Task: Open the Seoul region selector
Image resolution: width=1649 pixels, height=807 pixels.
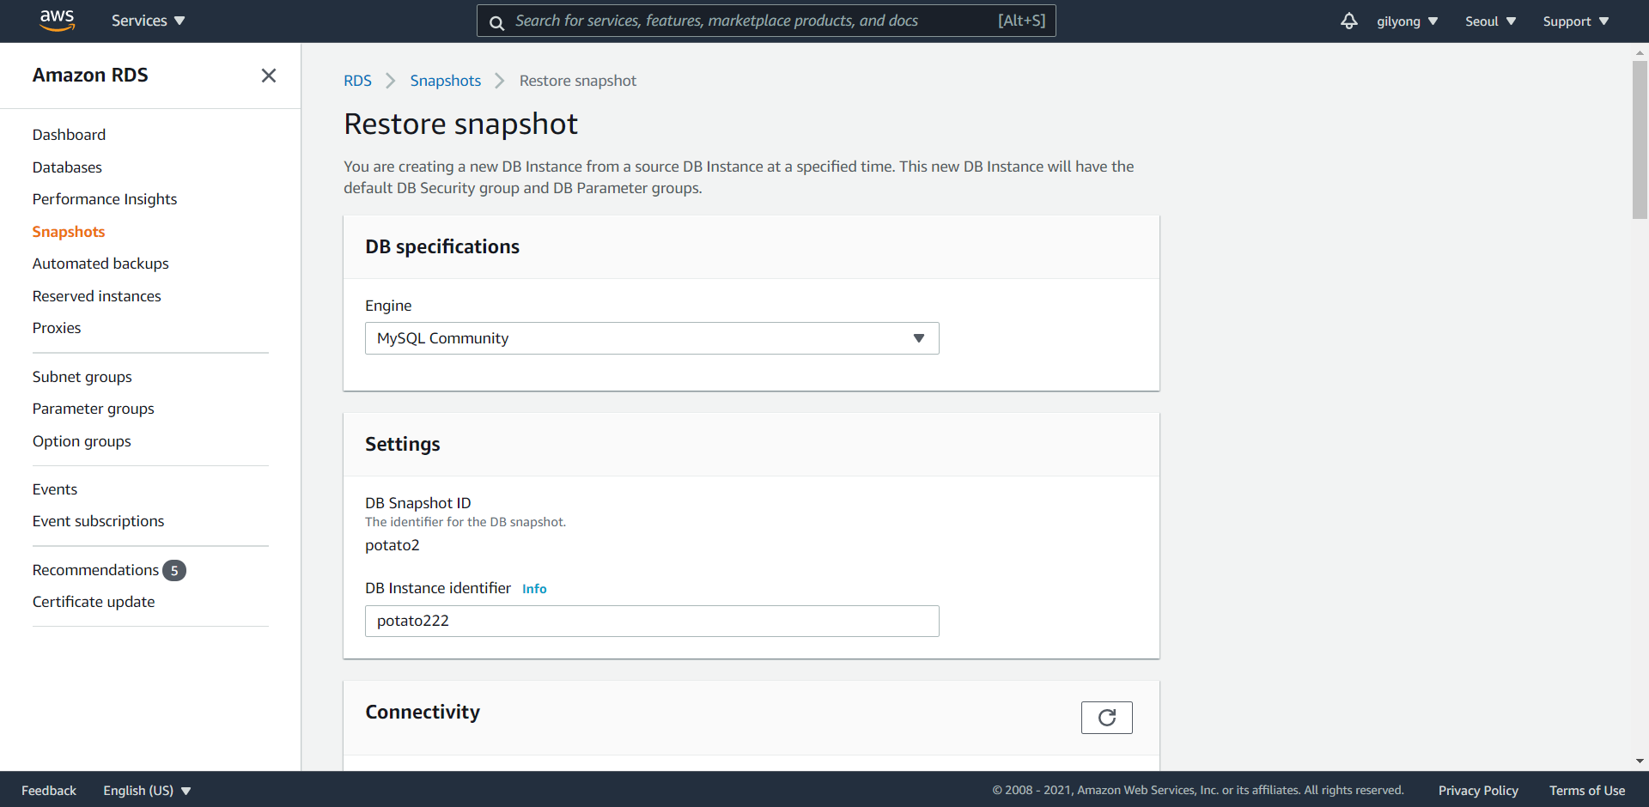Action: [1490, 21]
